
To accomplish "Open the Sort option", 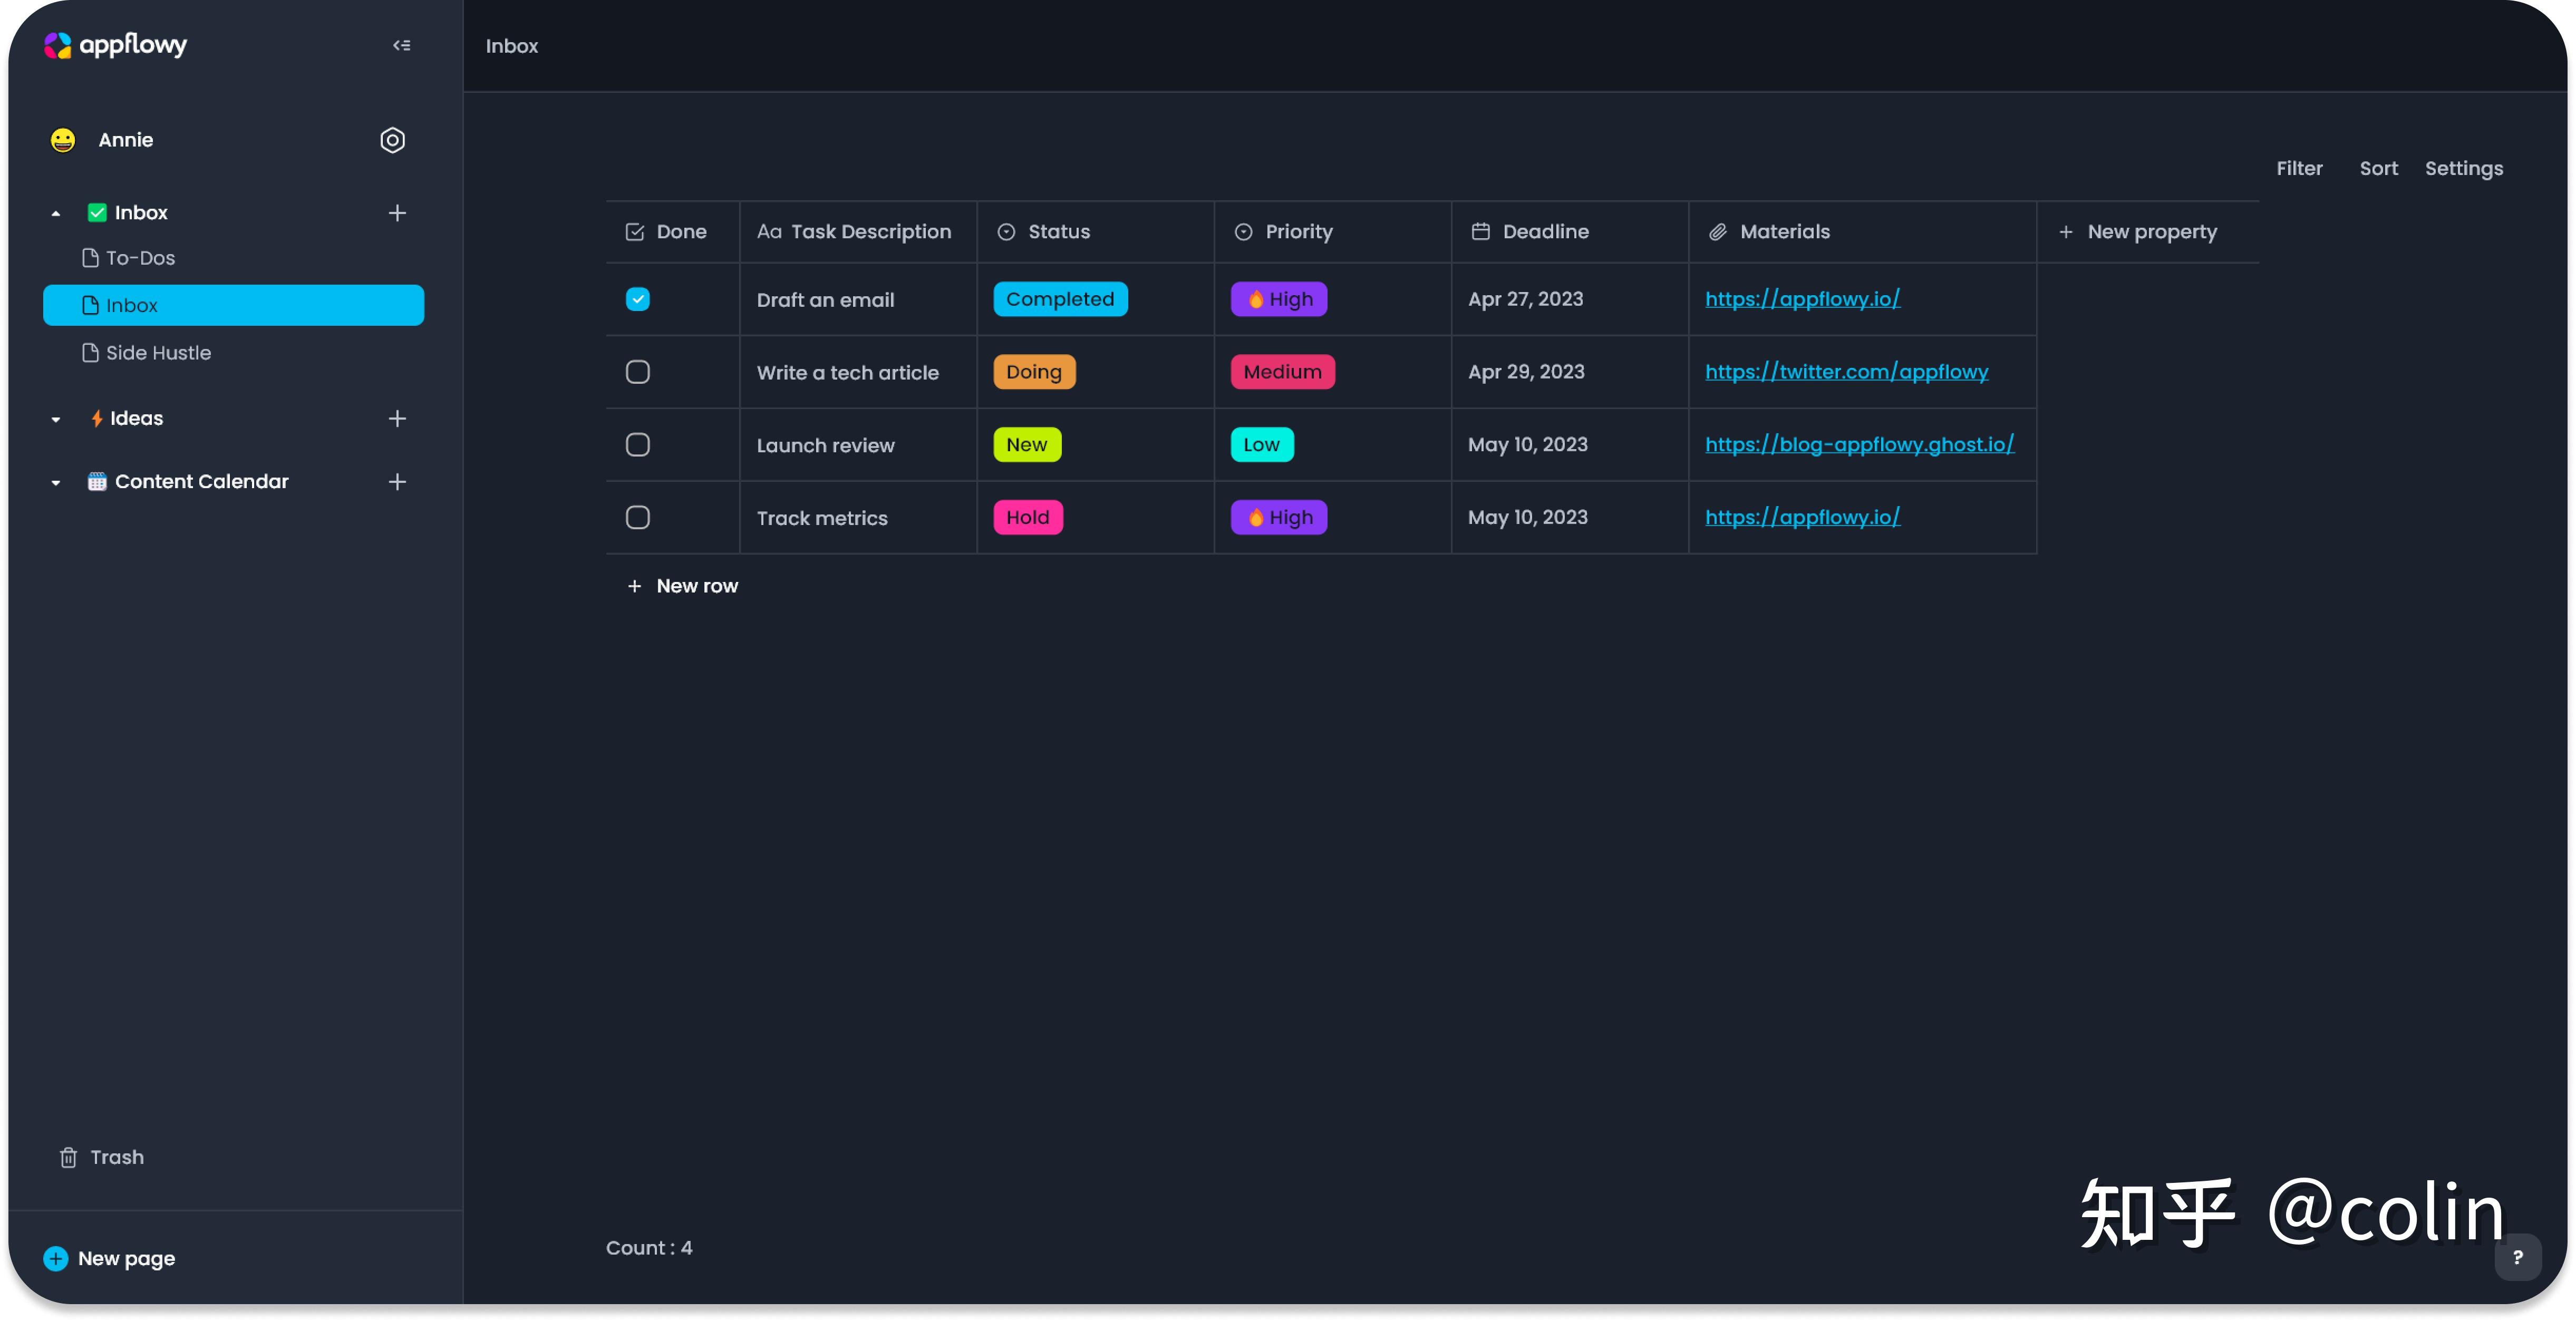I will pos(2378,168).
